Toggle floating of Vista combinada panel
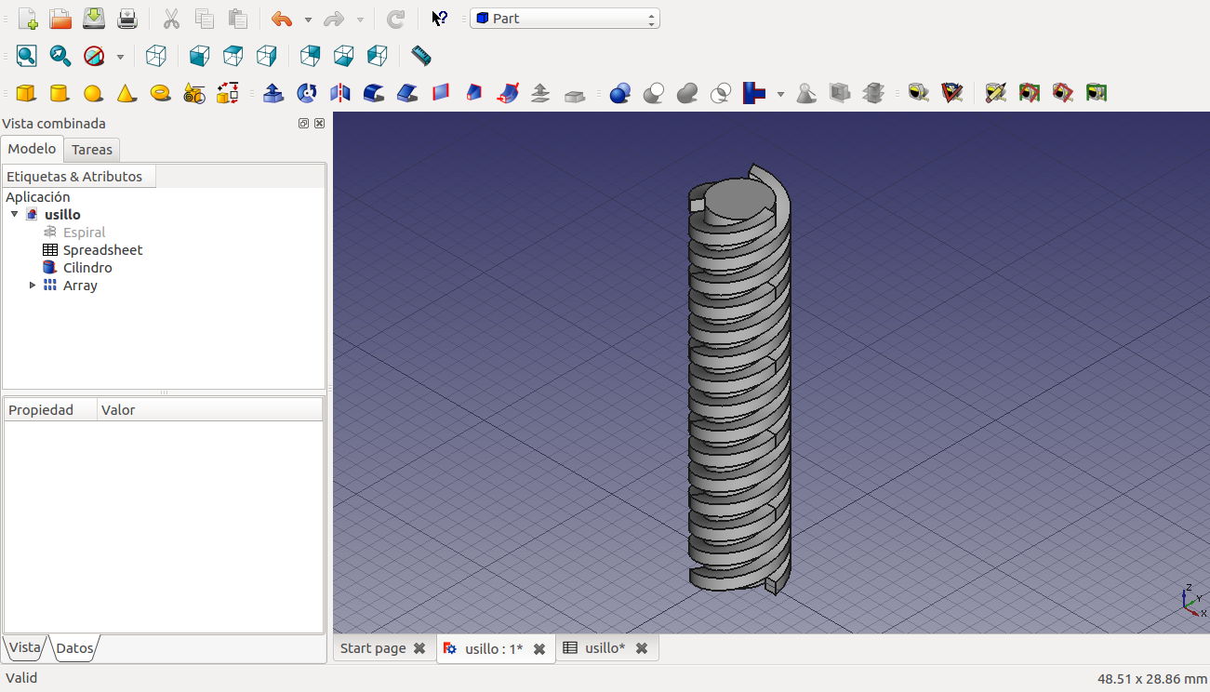 click(303, 124)
